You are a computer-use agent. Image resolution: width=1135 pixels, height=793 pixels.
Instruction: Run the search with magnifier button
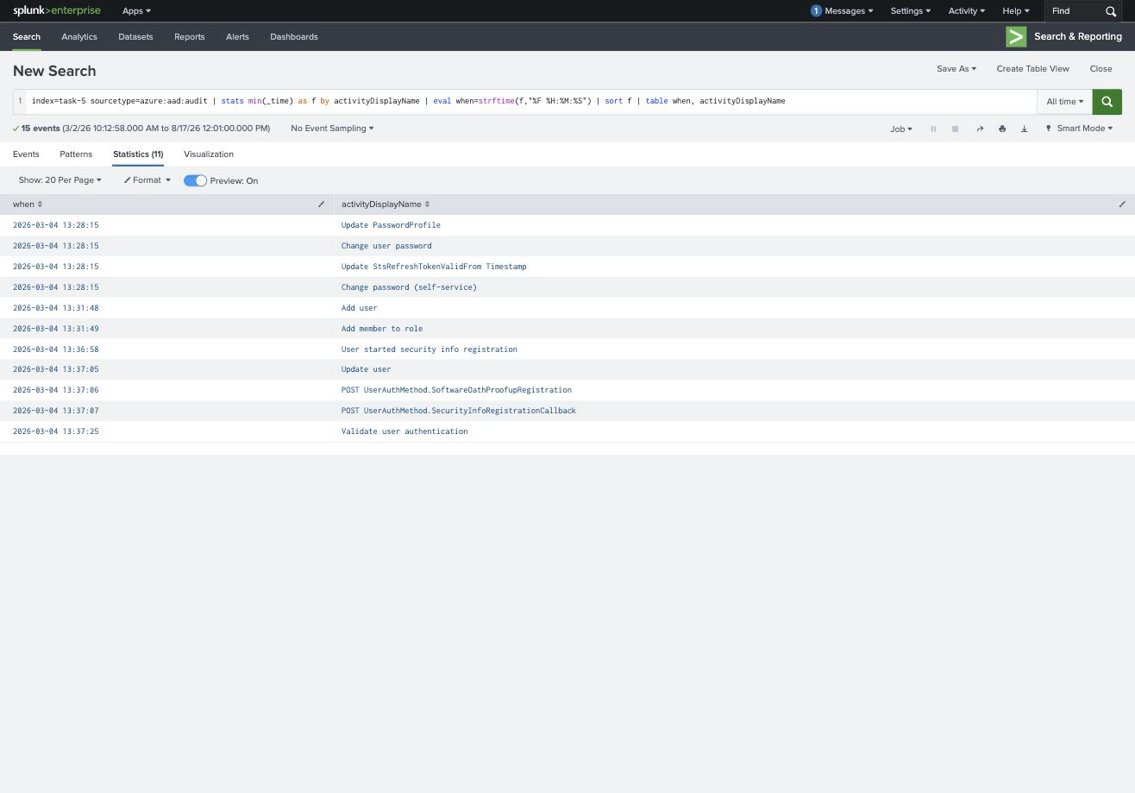(1107, 102)
